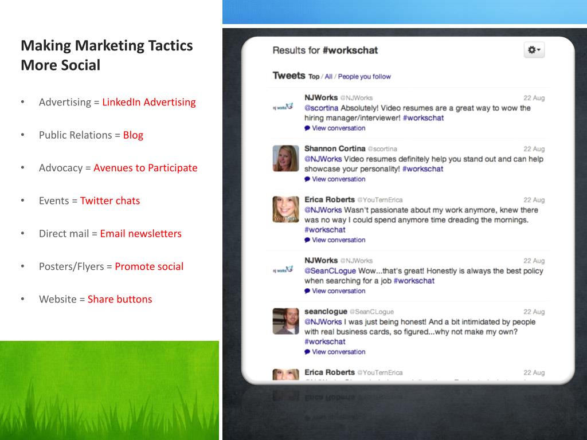
Task: Click #workschat hashtag in Erica Roberts tweet
Action: (x=325, y=230)
